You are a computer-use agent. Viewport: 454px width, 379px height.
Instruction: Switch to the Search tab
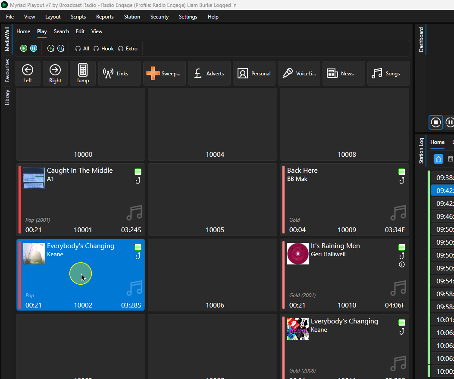pyautogui.click(x=61, y=31)
